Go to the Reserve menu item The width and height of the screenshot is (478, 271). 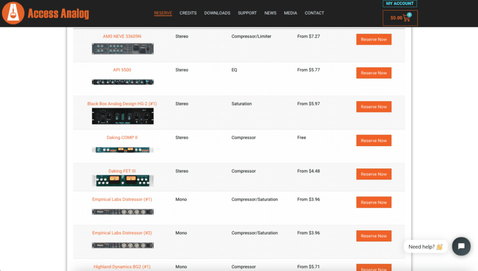point(163,13)
